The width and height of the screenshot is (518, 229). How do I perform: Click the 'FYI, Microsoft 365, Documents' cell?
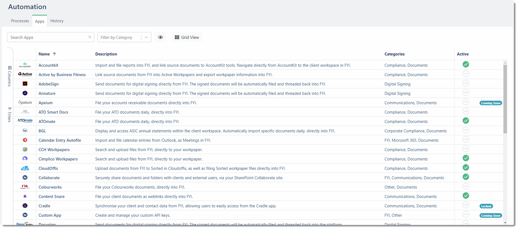pos(412,140)
